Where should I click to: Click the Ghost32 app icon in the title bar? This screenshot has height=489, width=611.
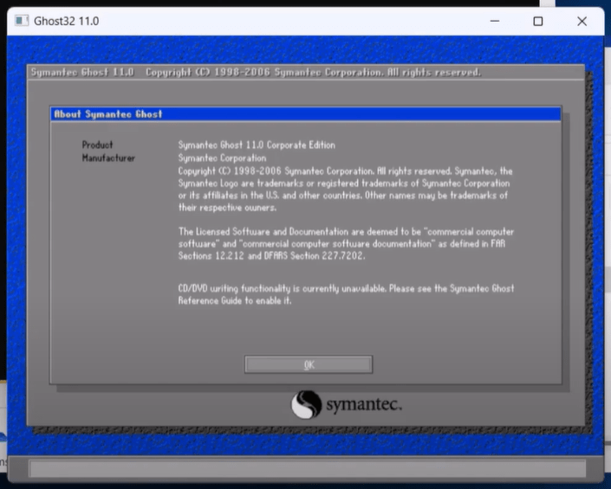click(20, 20)
